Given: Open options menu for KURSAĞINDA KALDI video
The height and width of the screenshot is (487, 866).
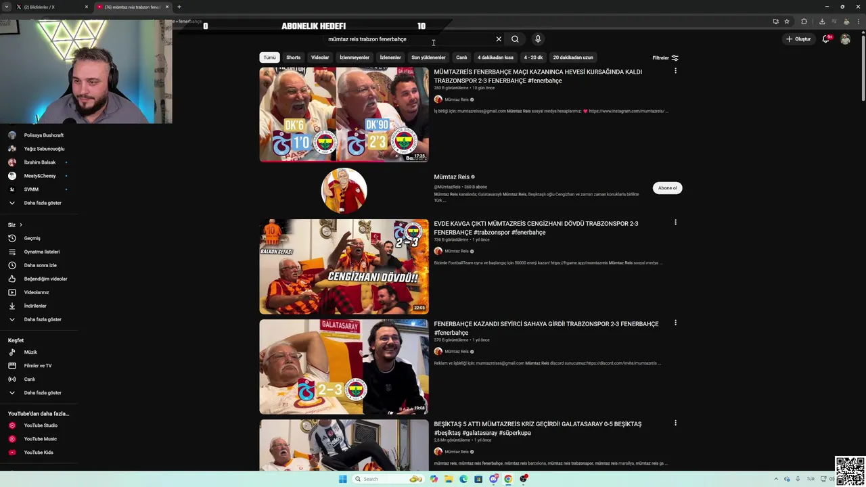Looking at the screenshot, I should 675,71.
